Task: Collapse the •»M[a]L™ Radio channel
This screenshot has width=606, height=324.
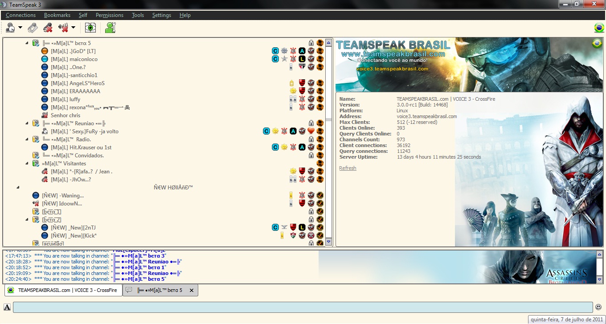Action: click(27, 139)
